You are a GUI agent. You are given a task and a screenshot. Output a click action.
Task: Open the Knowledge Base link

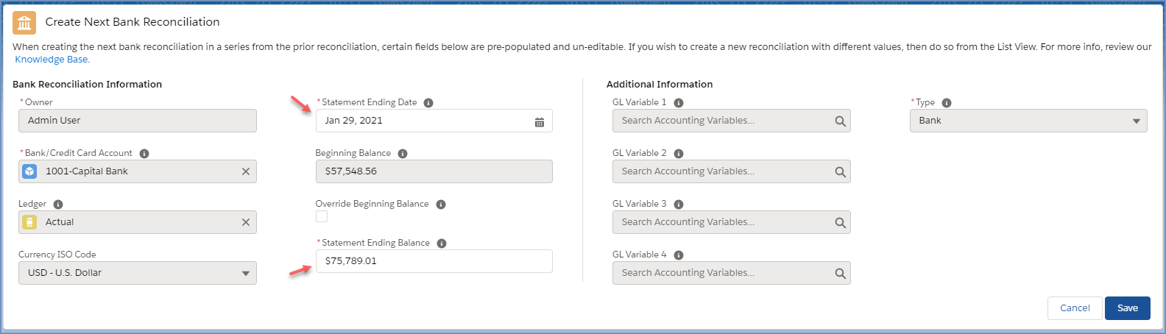coord(52,60)
